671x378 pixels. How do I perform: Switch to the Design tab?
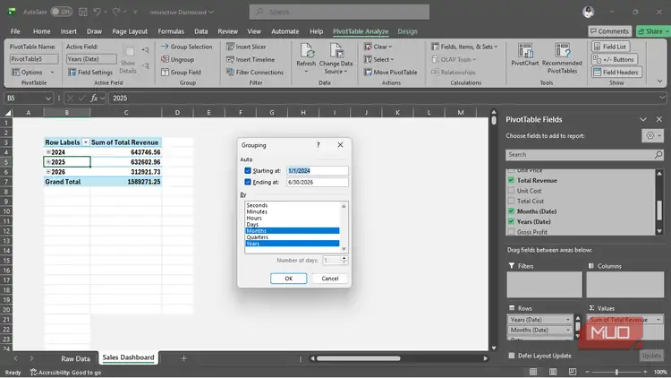407,31
